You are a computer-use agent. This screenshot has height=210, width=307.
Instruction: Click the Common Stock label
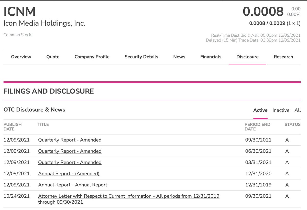17,35
